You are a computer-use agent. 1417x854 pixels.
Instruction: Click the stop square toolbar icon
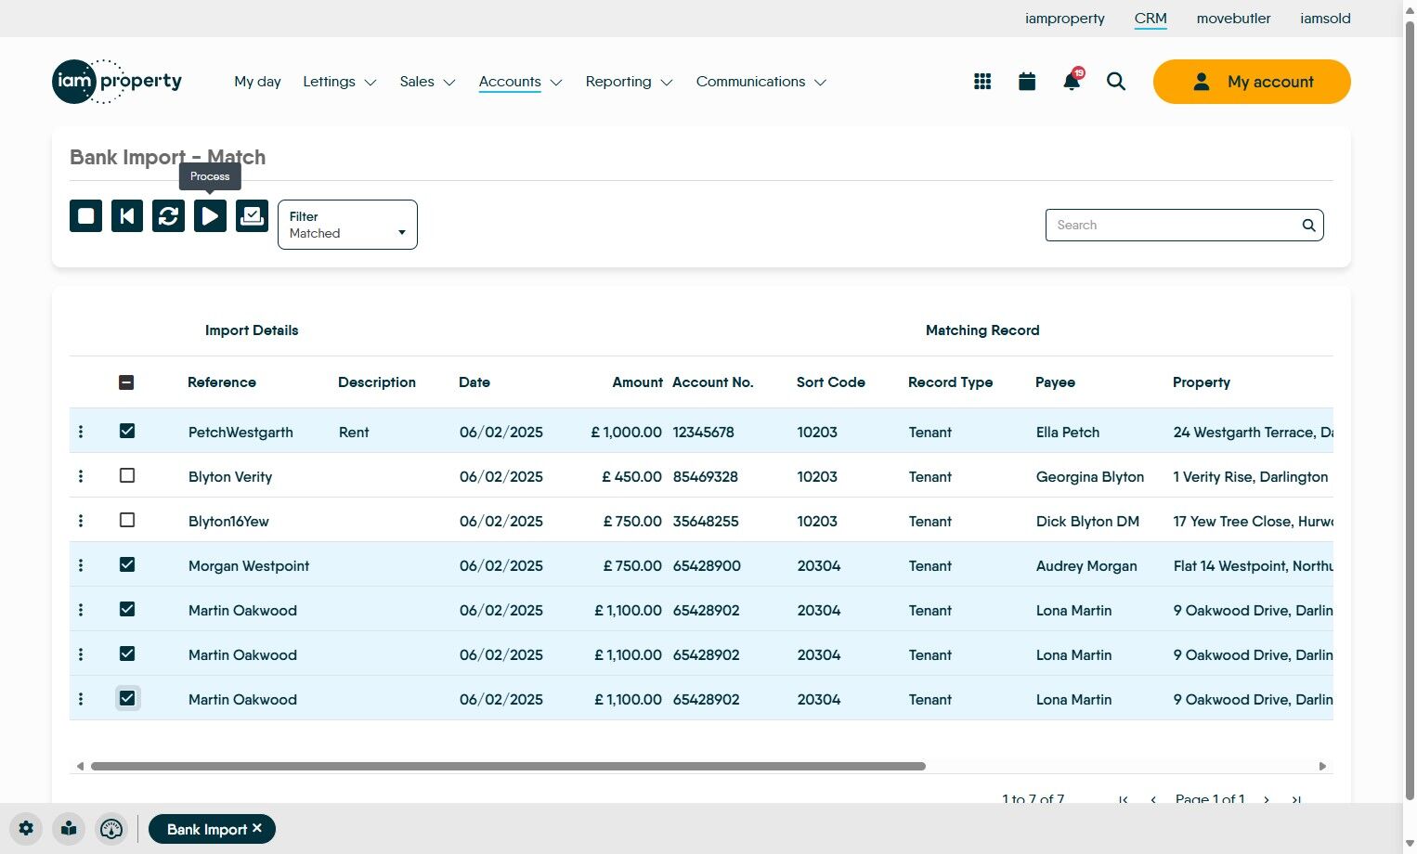pyautogui.click(x=86, y=216)
